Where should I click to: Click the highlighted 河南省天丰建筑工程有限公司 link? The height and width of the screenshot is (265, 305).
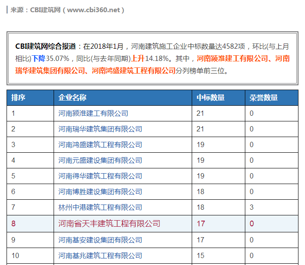pos(109,224)
